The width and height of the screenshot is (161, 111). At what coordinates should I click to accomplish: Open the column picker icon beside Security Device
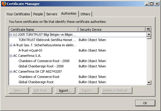(x=148, y=29)
